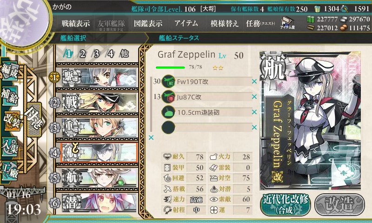
Task: Open the 任務 quest menu
Action: tap(260, 23)
